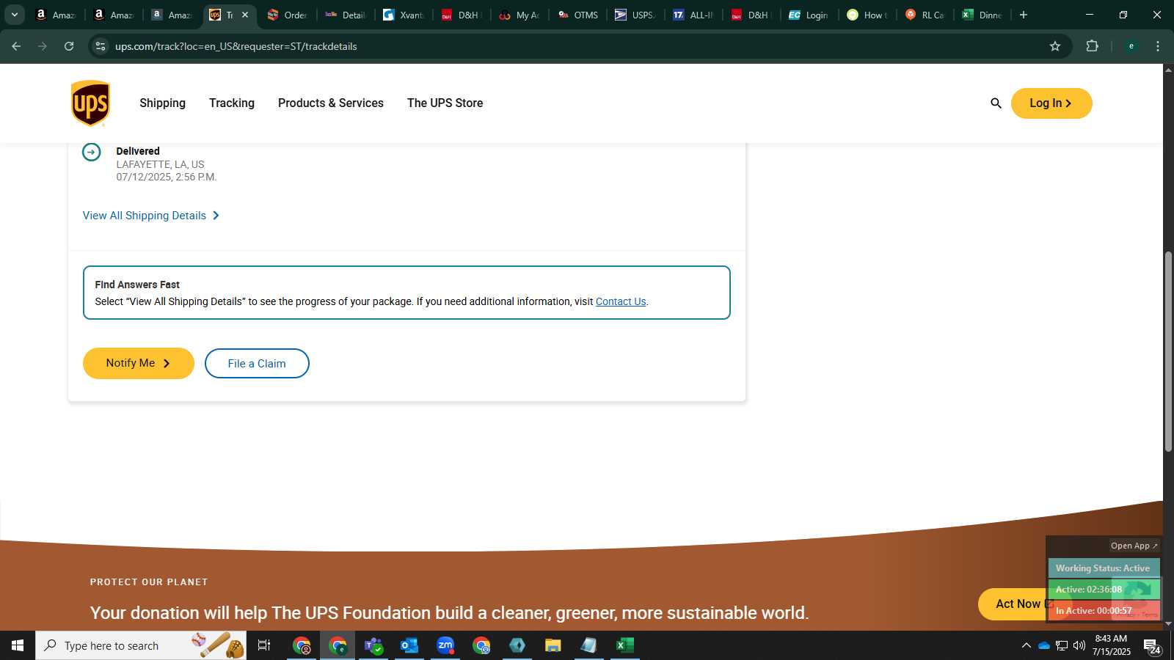This screenshot has height=660, width=1174.
Task: Switch to the OTMS tab
Action: click(578, 15)
